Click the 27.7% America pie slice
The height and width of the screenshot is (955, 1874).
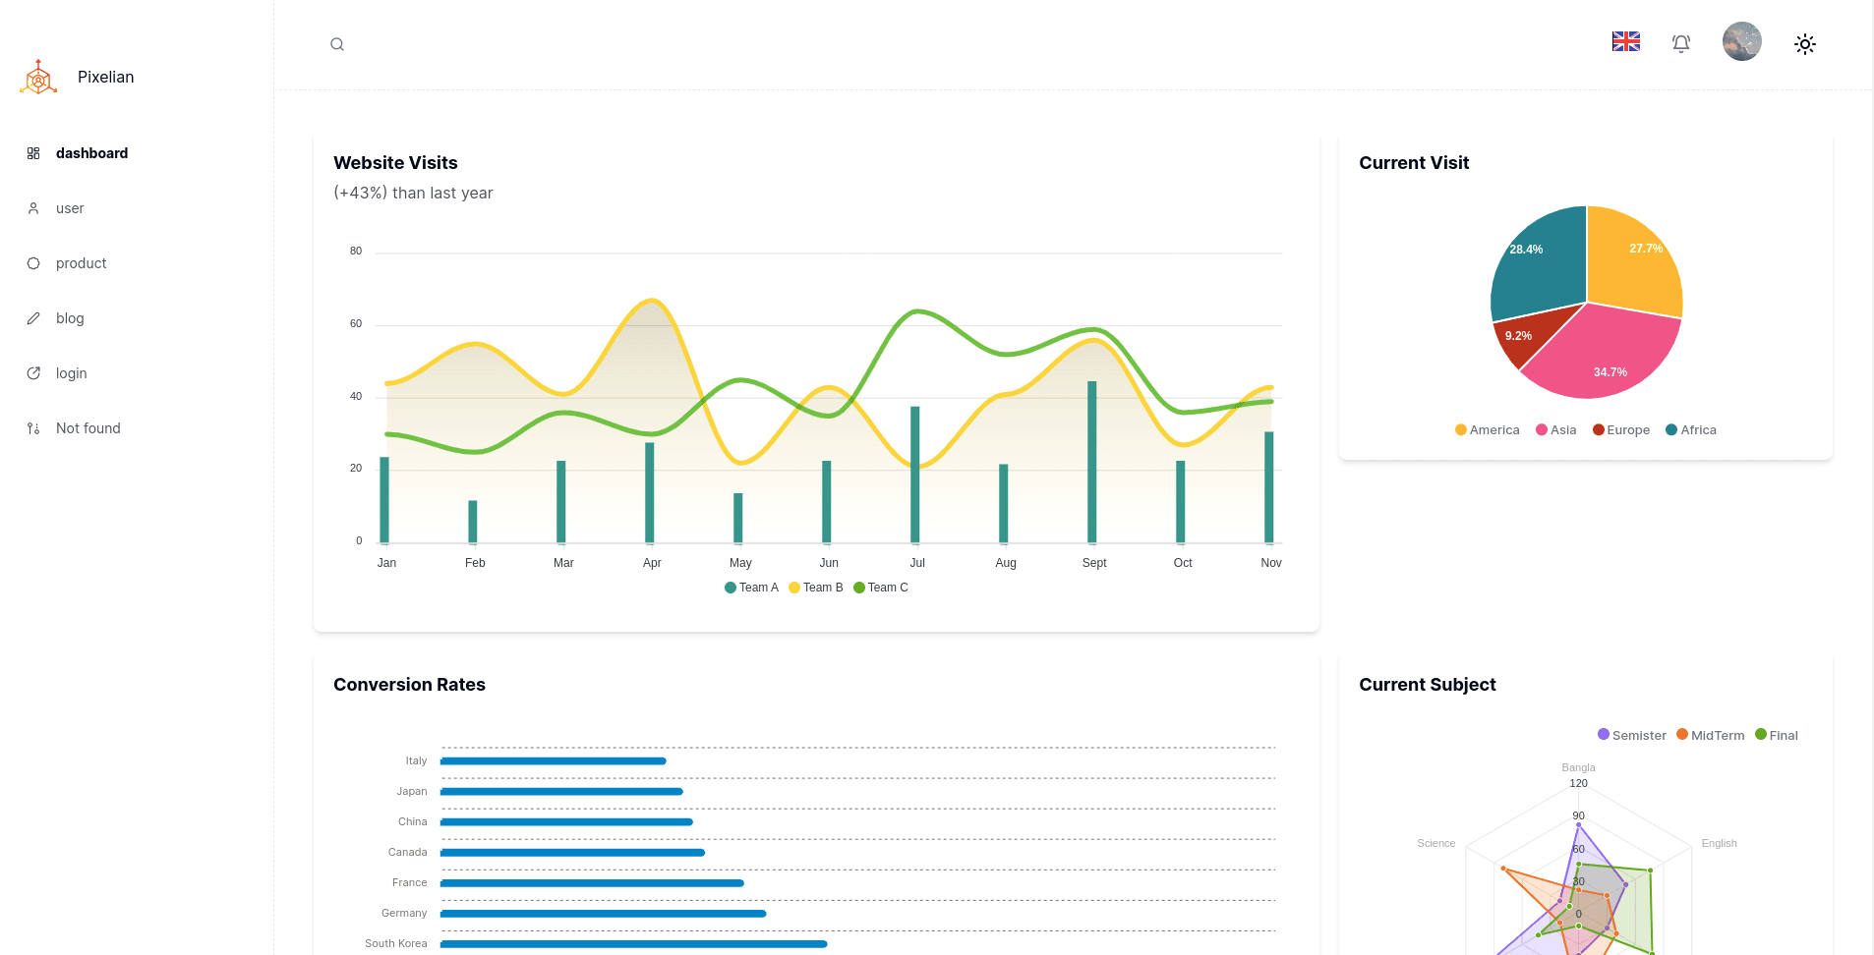coord(1633,262)
